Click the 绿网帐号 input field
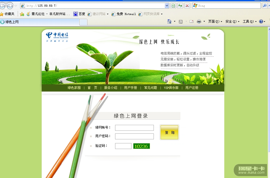Image resolution: width=270 pixels, height=178 pixels. click(134, 128)
